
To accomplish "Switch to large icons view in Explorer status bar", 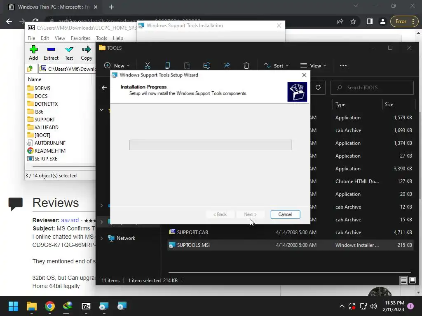I will click(412, 281).
